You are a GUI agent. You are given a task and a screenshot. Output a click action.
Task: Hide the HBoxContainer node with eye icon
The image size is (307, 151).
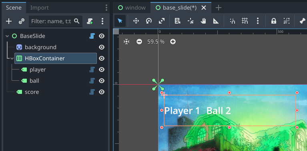101,58
